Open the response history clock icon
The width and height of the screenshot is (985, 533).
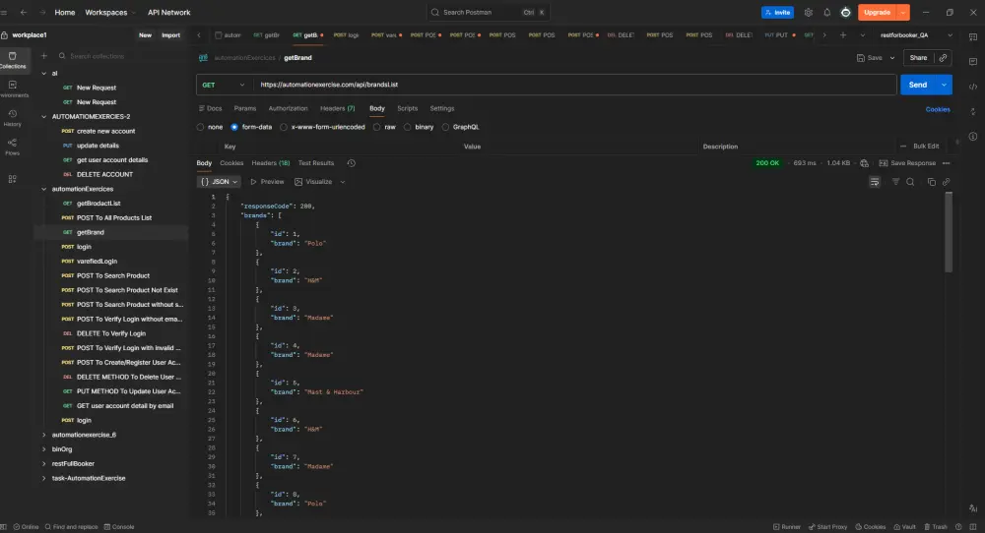(x=352, y=163)
